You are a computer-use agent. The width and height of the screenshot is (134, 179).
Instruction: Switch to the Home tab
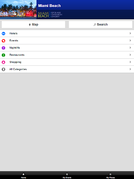coord(23,176)
